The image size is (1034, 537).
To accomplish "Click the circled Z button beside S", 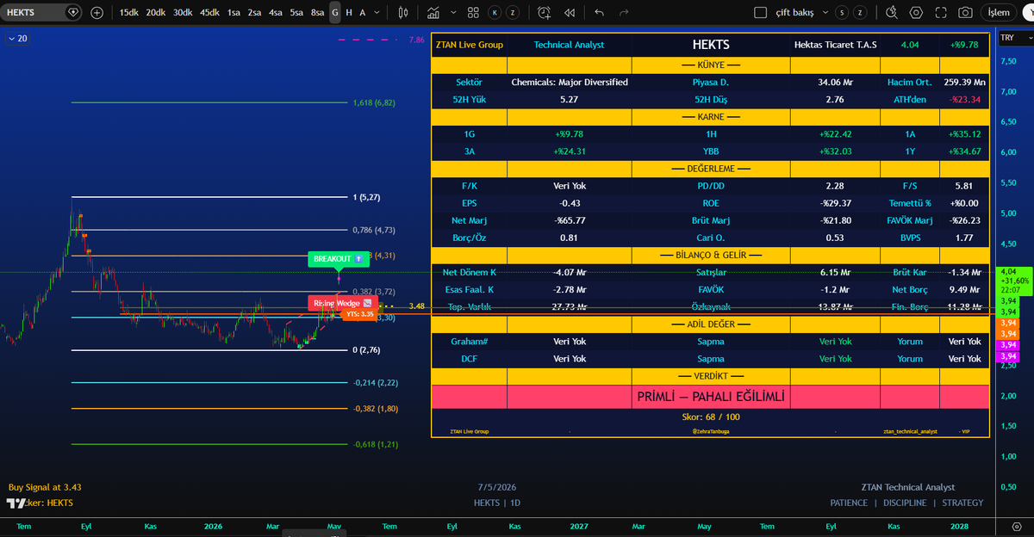I will click(x=861, y=13).
